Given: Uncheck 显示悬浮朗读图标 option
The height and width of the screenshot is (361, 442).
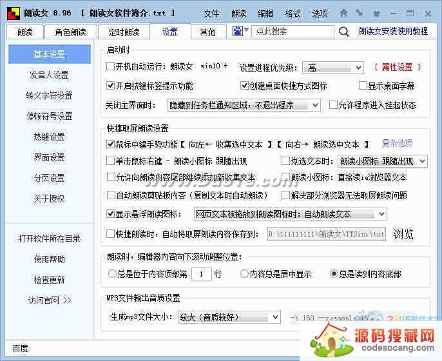Looking at the screenshot, I should 110,214.
